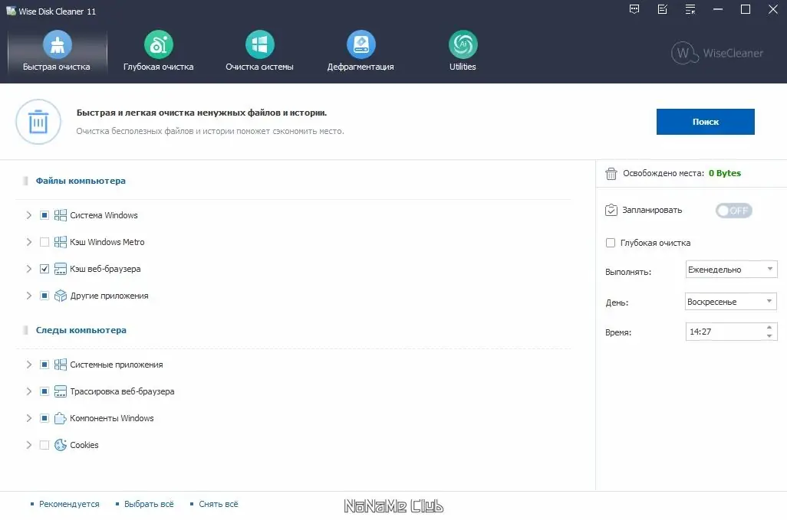Switch to the Дефрагментация tab

tap(361, 52)
